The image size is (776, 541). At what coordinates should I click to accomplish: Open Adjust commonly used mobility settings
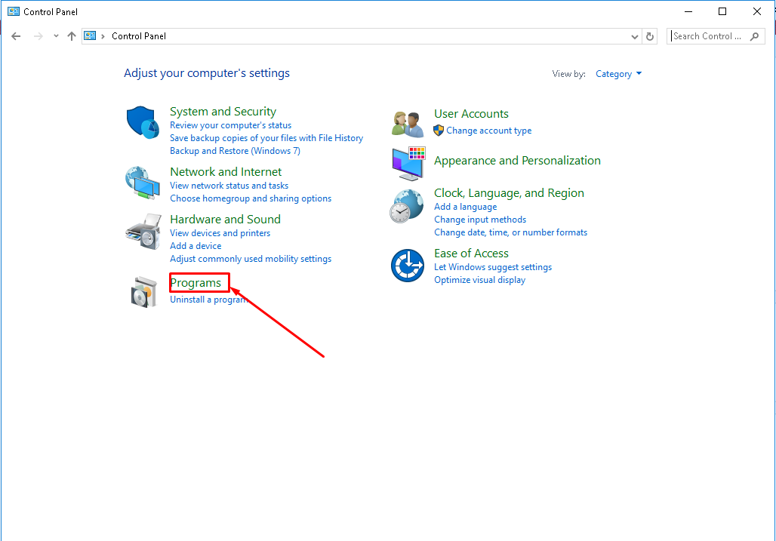tap(251, 259)
